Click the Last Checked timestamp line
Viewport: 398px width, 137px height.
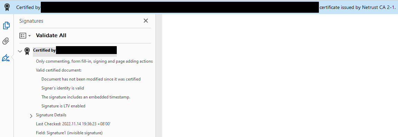[73, 124]
